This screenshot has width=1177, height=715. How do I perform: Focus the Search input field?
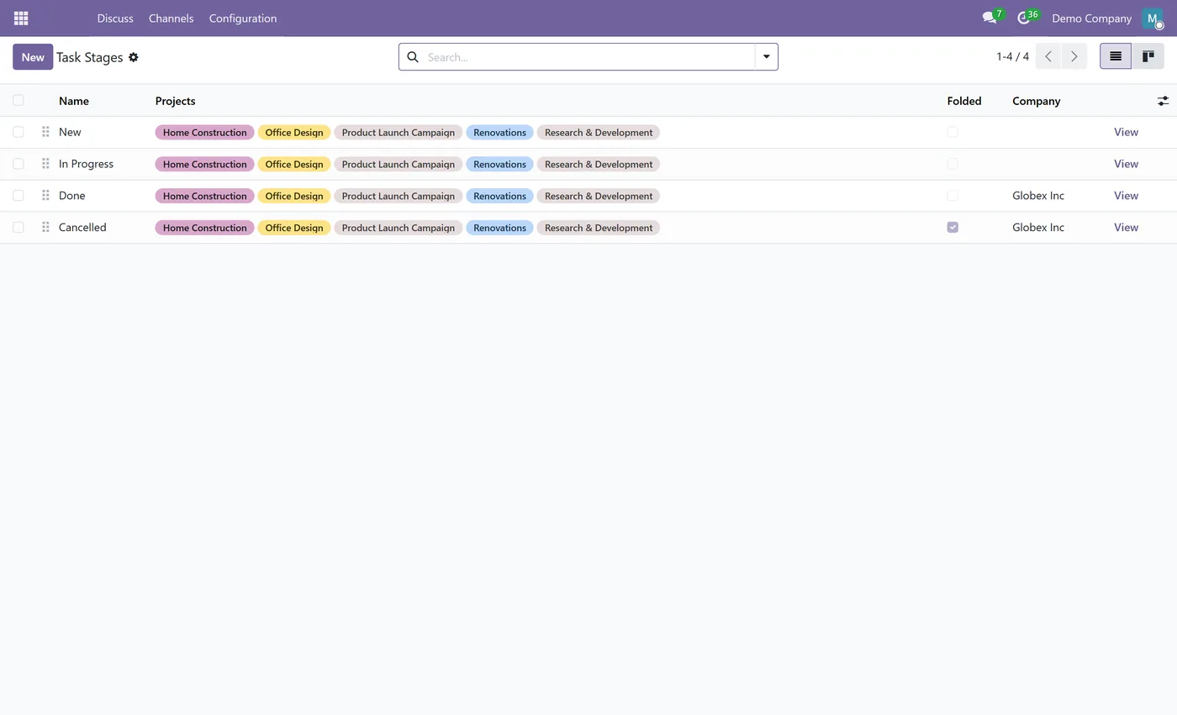click(x=588, y=57)
